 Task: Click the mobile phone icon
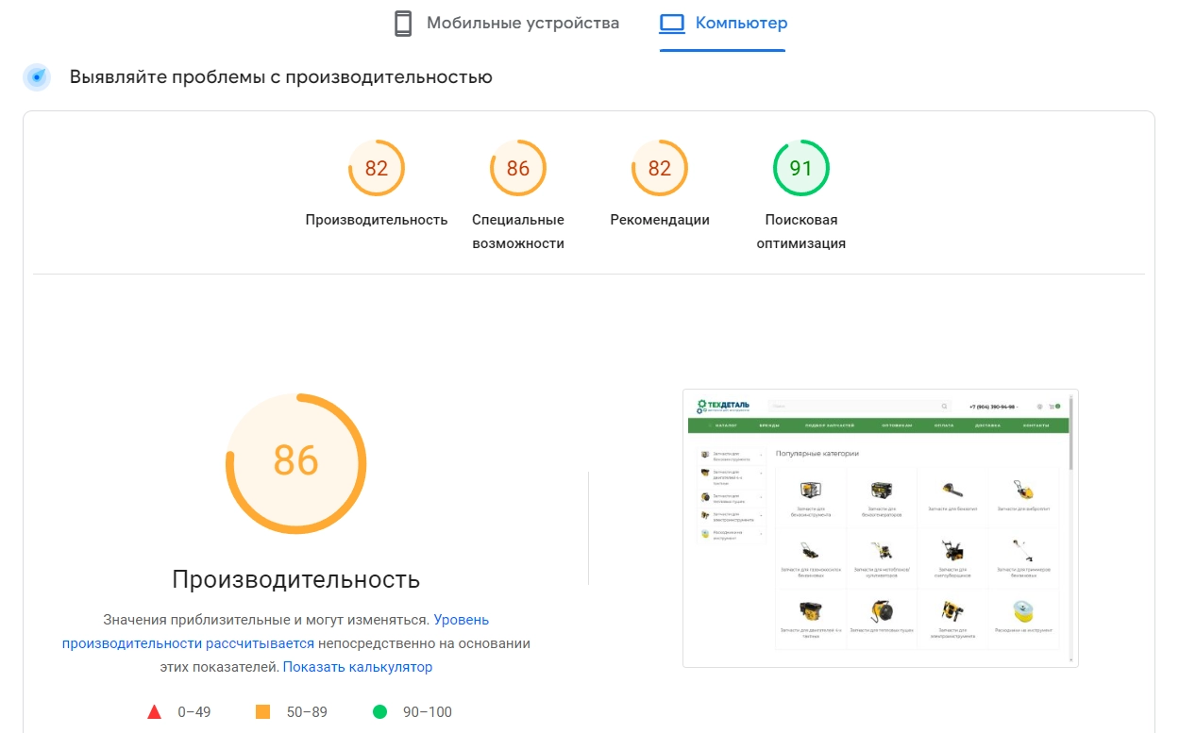tap(403, 24)
